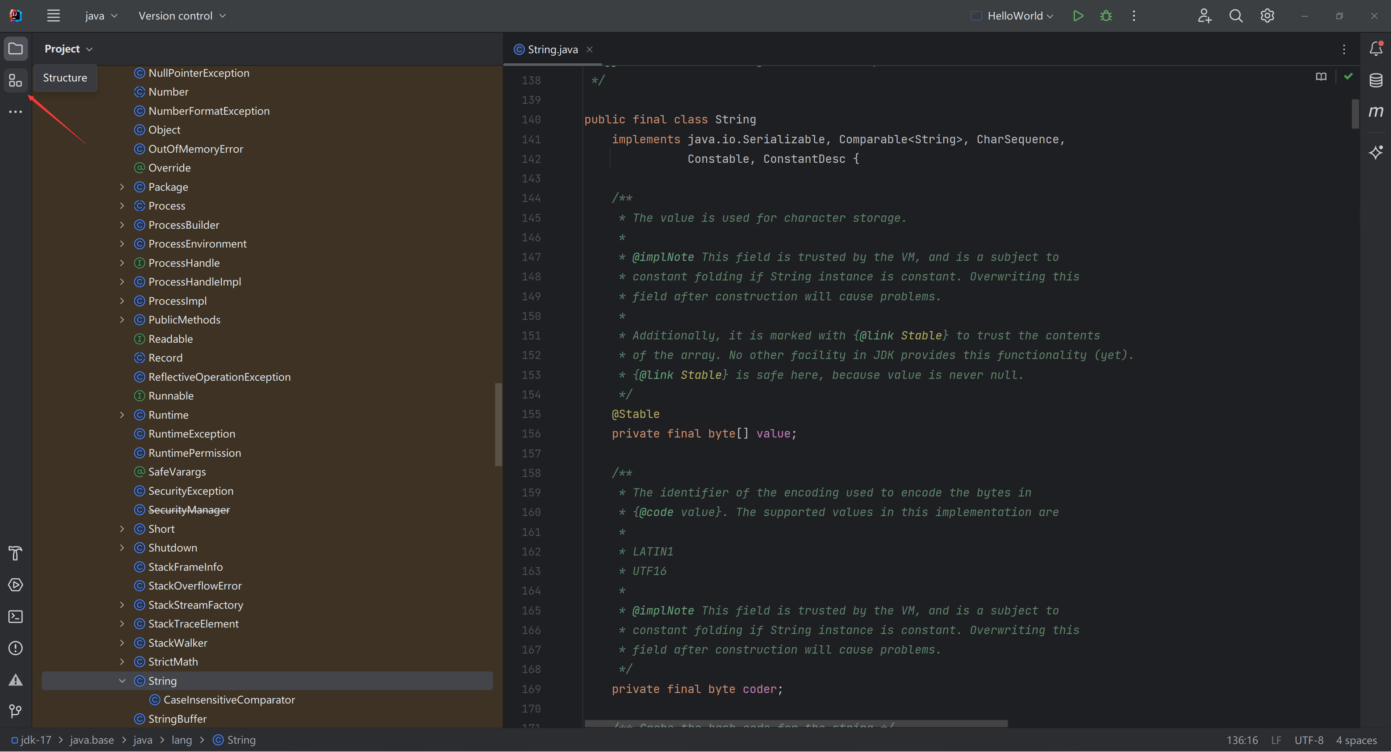The height and width of the screenshot is (752, 1391).
Task: Open editor tab options menu
Action: coord(1344,49)
